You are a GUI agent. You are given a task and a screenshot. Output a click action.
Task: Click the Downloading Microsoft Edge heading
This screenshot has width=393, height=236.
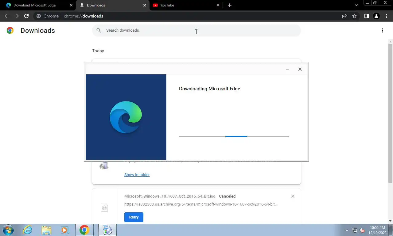(210, 89)
